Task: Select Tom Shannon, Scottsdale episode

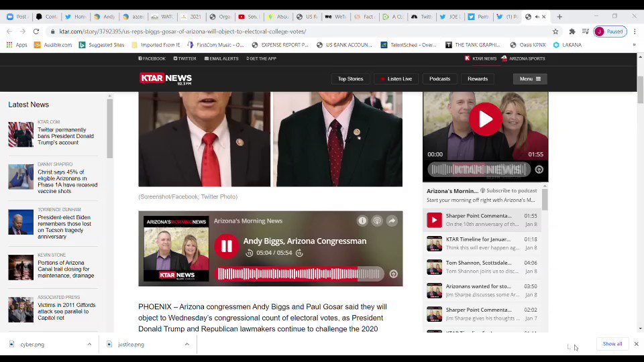Action: 482,267
